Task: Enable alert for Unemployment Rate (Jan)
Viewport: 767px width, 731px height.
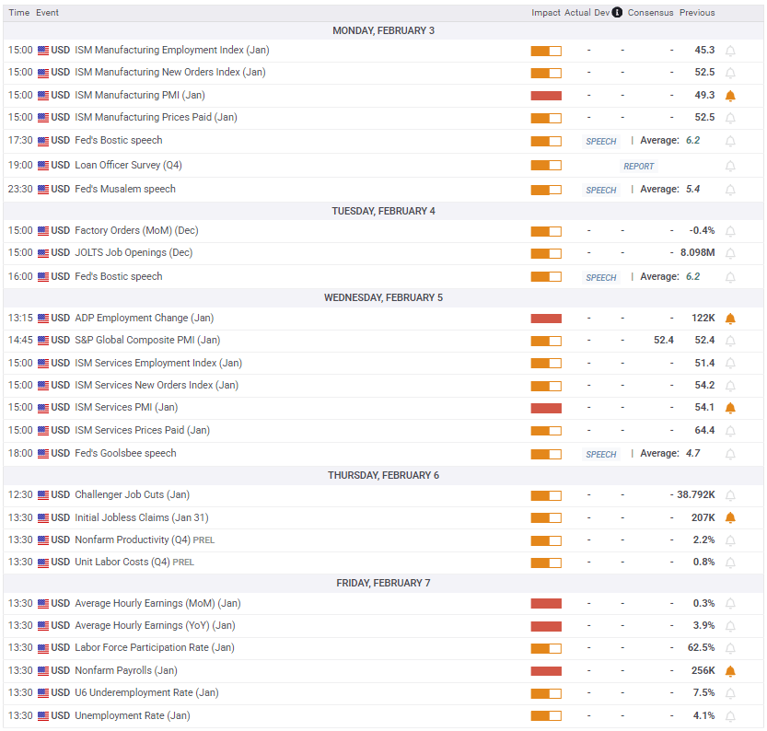Action: [730, 716]
